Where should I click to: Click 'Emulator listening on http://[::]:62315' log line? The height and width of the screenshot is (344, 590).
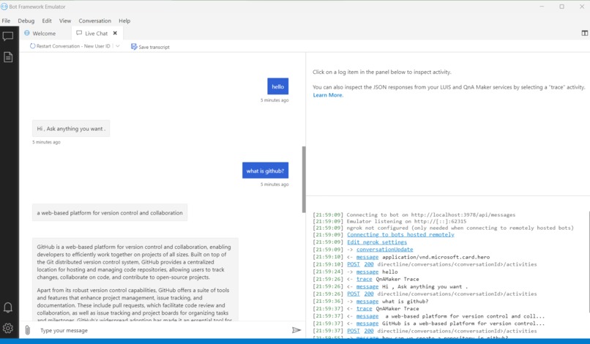click(x=406, y=221)
